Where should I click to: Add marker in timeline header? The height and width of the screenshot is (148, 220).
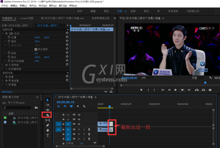point(78,106)
